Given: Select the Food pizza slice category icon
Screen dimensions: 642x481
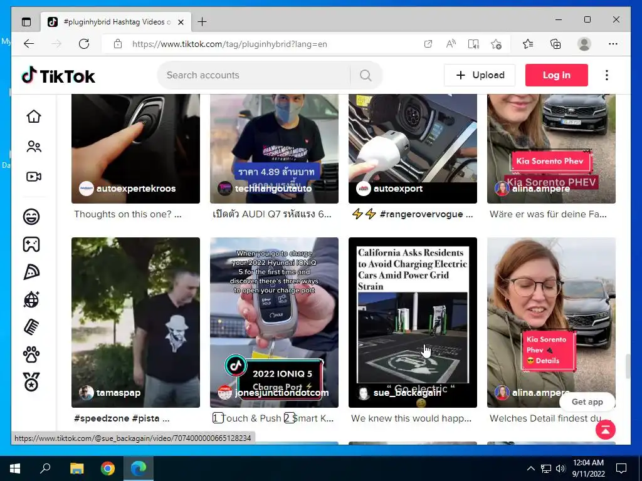Looking at the screenshot, I should [x=31, y=272].
